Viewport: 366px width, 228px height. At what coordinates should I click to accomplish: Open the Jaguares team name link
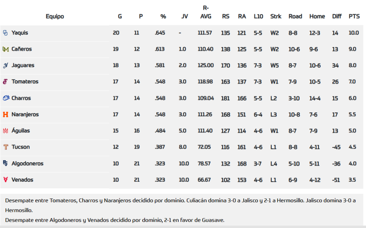pos(23,66)
